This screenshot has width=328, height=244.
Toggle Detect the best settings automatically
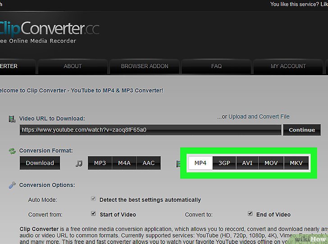click(93, 199)
